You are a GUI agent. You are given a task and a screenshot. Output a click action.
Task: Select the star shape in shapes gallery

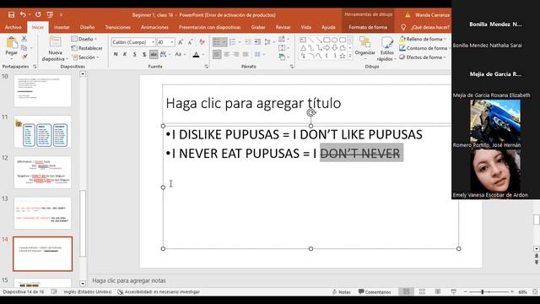click(343, 56)
